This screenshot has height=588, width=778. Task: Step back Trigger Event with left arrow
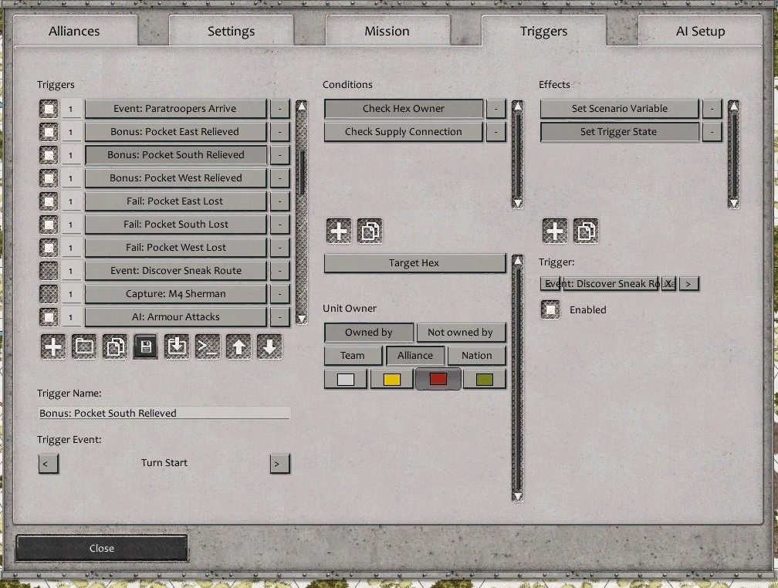click(x=49, y=463)
